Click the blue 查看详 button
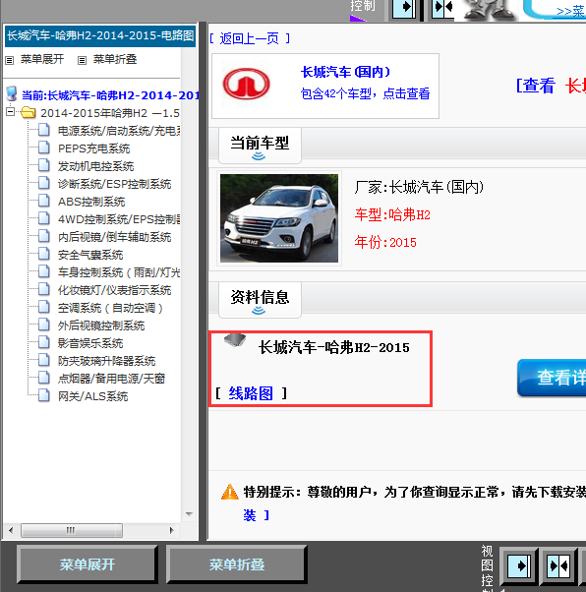Image resolution: width=586 pixels, height=592 pixels. 552,378
